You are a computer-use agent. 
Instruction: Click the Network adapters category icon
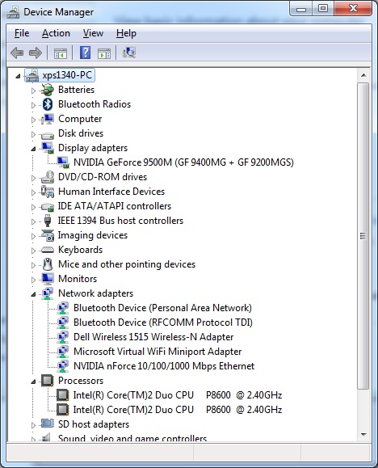48,293
